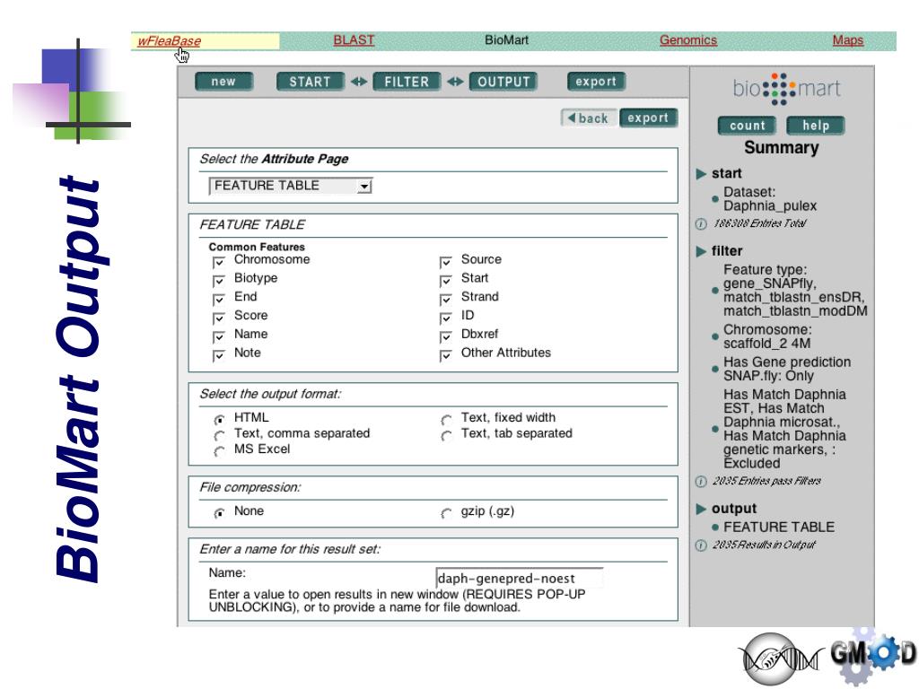Uncheck the Dbxref checkbox
Viewport: 919px width, 689px height.
point(446,336)
